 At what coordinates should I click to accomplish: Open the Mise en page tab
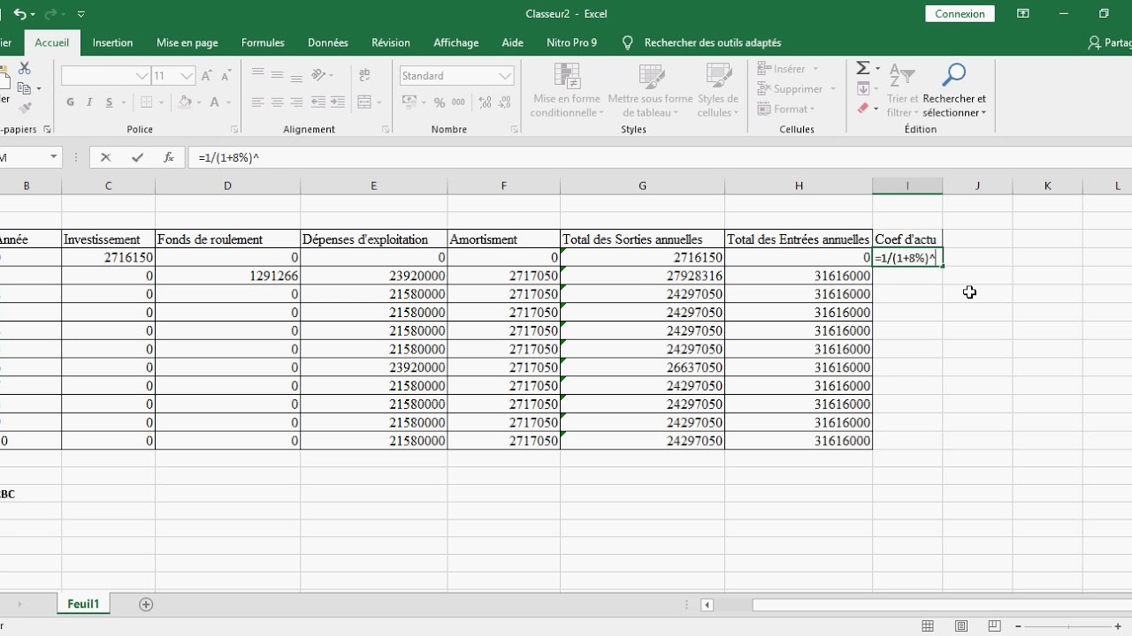(187, 42)
